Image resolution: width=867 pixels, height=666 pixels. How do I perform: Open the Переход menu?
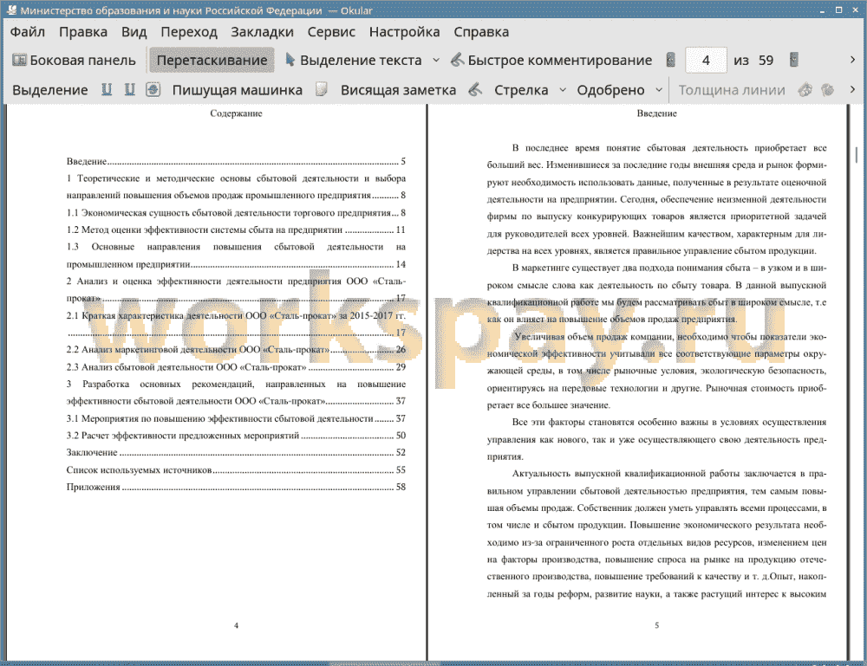pos(189,32)
